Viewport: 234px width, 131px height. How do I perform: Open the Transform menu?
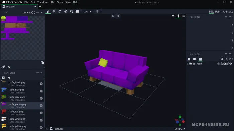tap(43, 2)
